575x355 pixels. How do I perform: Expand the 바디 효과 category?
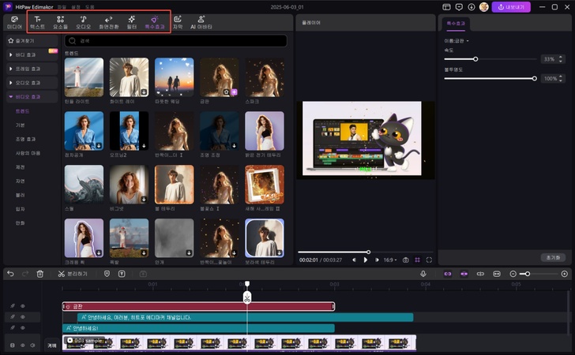pos(32,54)
